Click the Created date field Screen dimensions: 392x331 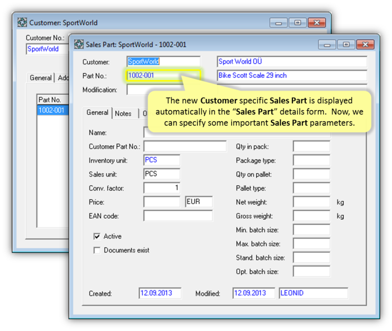pyautogui.click(x=160, y=293)
